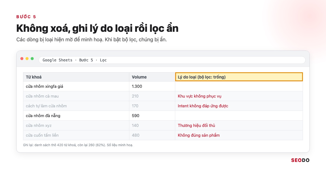Click the reason Thương hiệu đối thủ
Viewport: 326px width, 169px height.
pyautogui.click(x=239, y=126)
